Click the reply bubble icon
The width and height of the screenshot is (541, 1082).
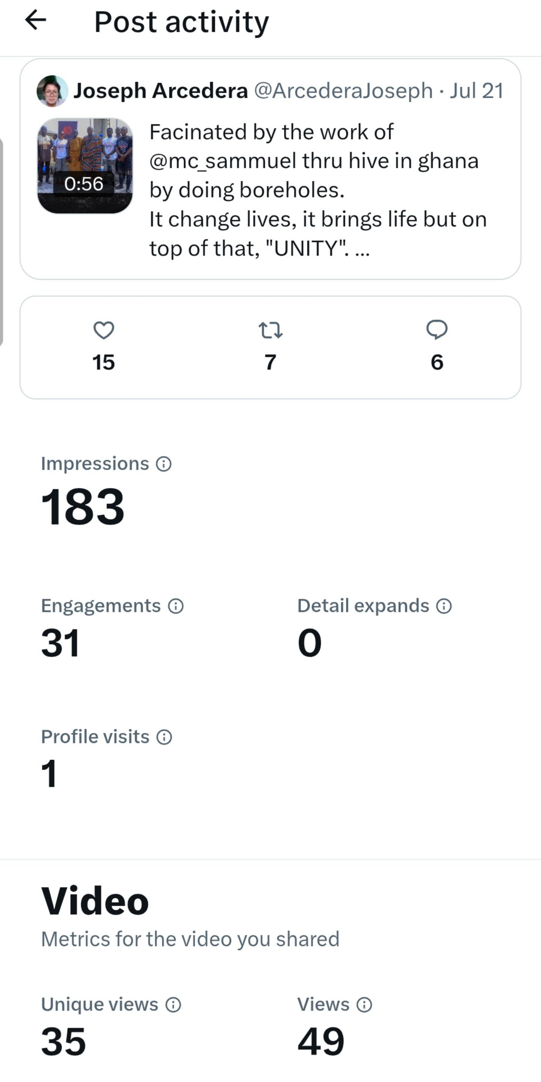tap(437, 330)
